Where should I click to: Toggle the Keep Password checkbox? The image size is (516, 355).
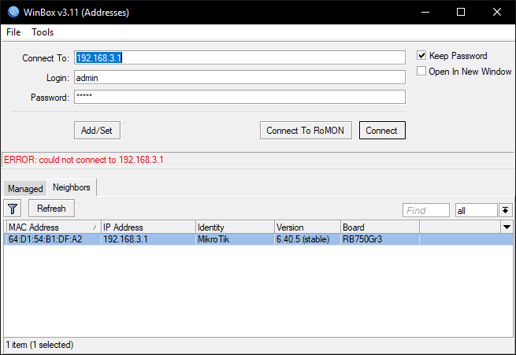[421, 56]
